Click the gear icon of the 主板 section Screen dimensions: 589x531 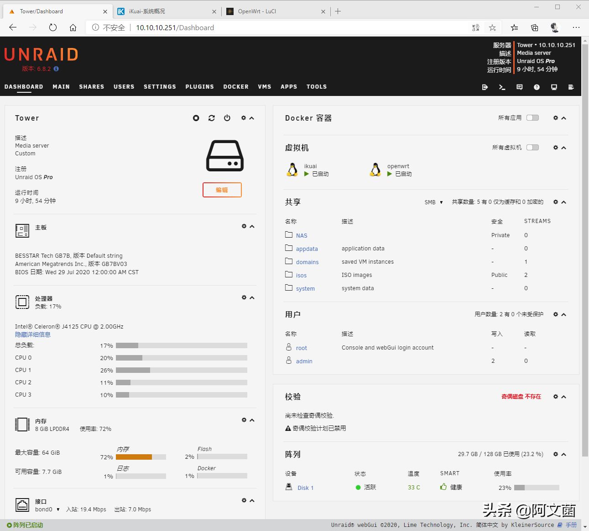coord(244,226)
